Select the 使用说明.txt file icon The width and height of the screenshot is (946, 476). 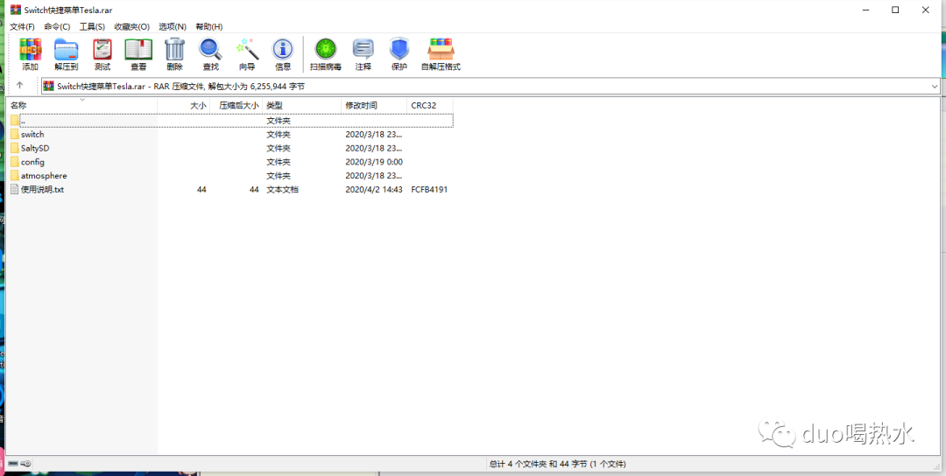point(15,189)
